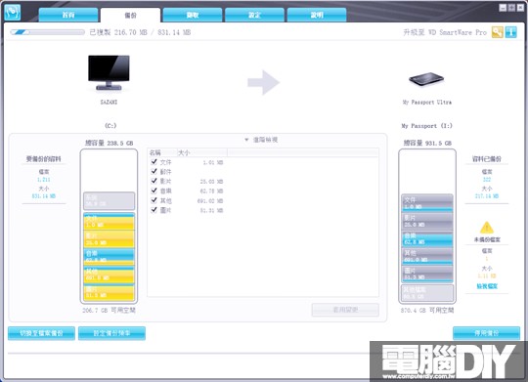Toggle the 圖片 category checkbox
The width and height of the screenshot is (528, 382).
coord(154,210)
